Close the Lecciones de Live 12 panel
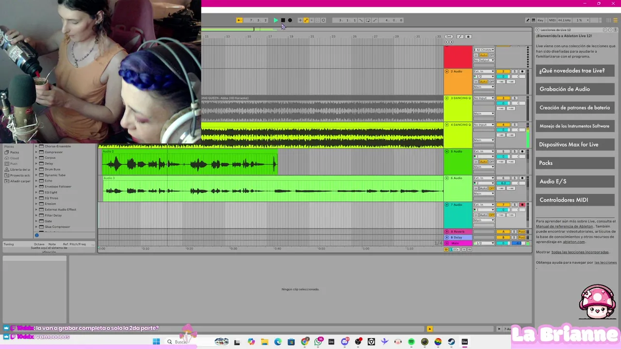The height and width of the screenshot is (349, 621). 538,30
